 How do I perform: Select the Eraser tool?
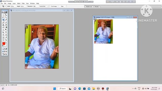(x=3, y=27)
